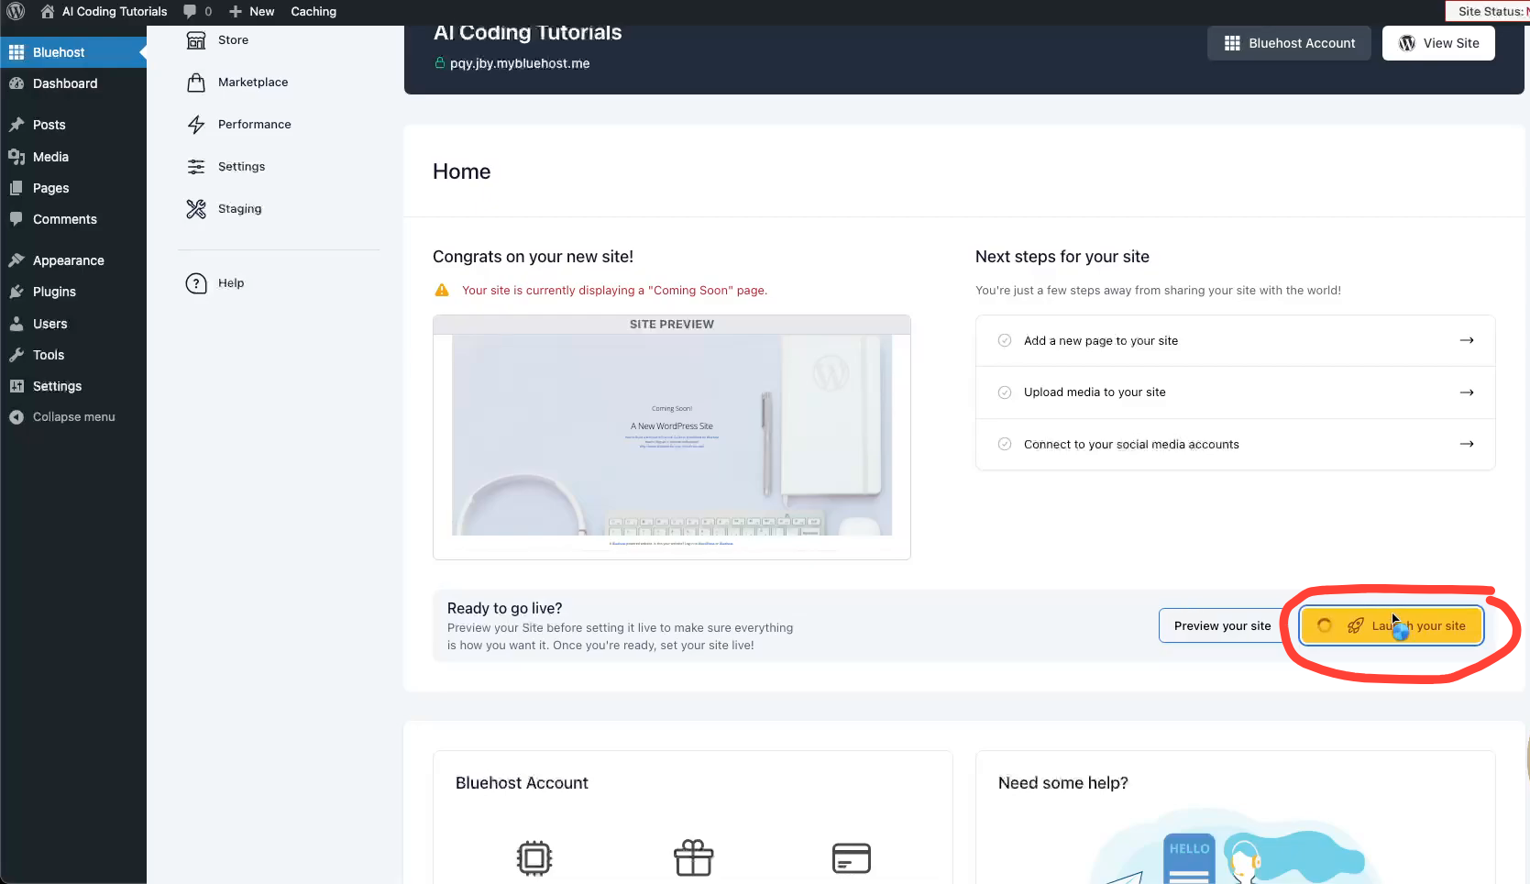1530x884 pixels.
Task: Click arrow for Connect social media row
Action: [1467, 444]
